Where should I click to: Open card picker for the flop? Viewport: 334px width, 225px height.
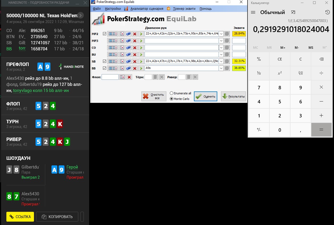[x=122, y=77]
